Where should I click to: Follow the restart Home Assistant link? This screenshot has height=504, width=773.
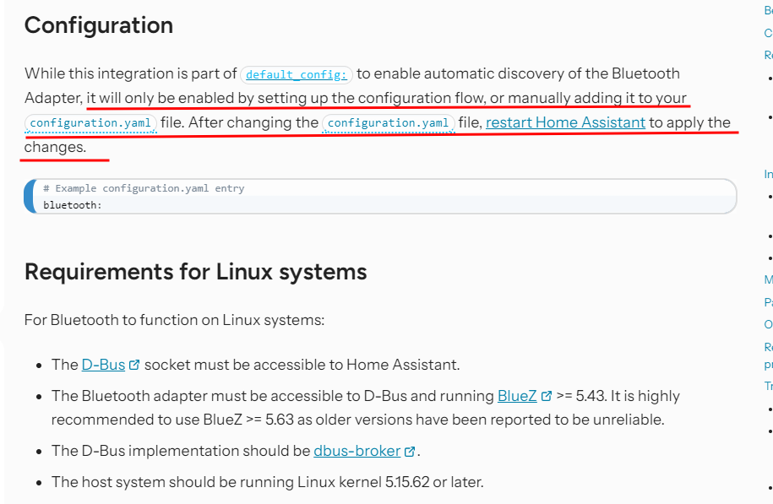coord(565,122)
